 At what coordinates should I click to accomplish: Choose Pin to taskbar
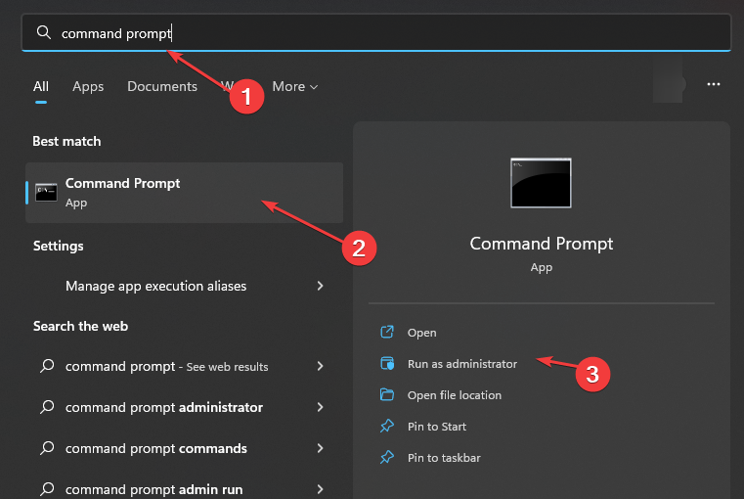(x=444, y=458)
